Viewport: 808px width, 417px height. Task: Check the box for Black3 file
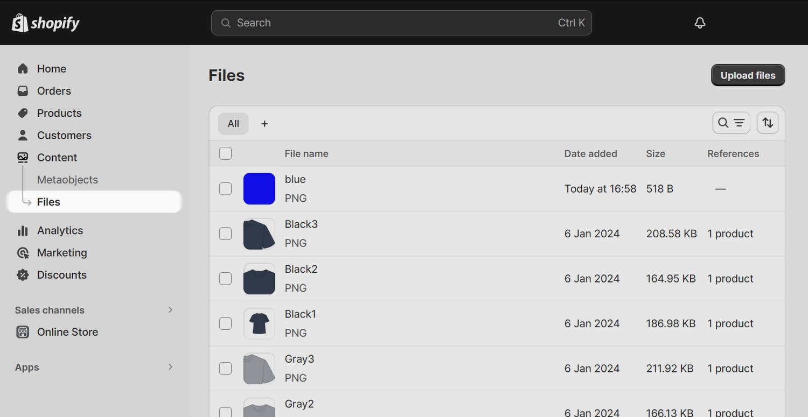tap(226, 234)
